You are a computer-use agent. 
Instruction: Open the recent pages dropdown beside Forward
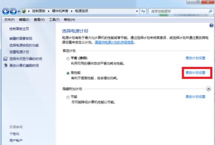click(19, 11)
